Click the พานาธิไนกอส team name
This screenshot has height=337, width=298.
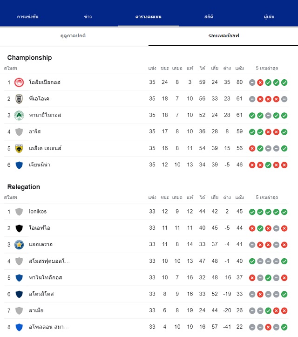pos(45,115)
